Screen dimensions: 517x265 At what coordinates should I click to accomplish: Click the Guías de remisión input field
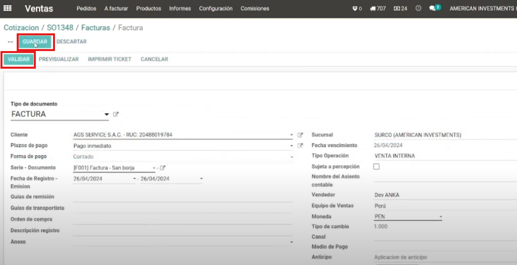183,197
